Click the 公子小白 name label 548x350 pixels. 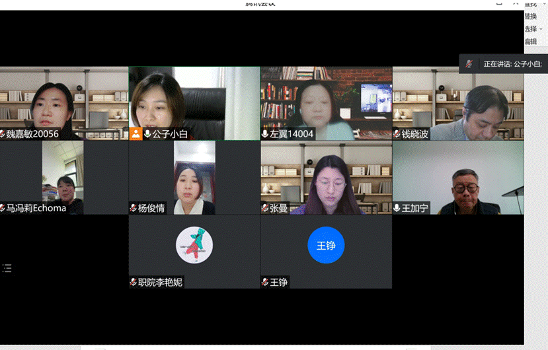pos(170,134)
